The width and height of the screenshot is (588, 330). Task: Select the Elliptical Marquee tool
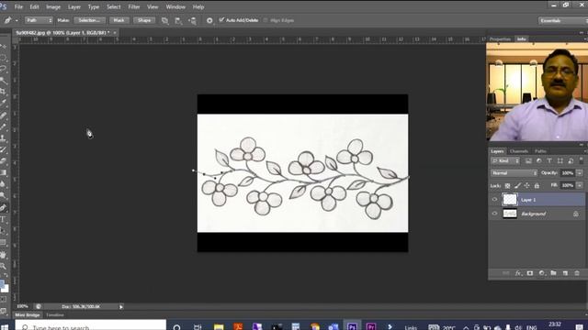(3, 58)
